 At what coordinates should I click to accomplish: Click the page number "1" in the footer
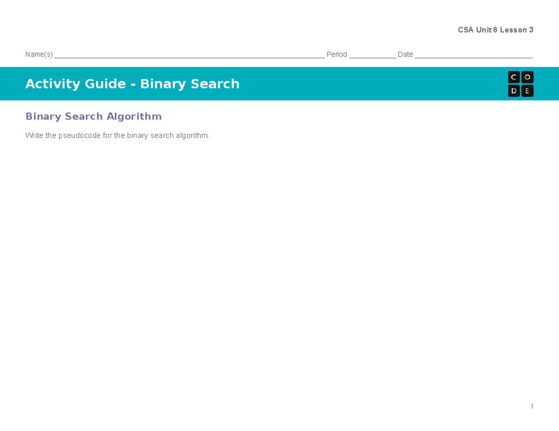(532, 406)
